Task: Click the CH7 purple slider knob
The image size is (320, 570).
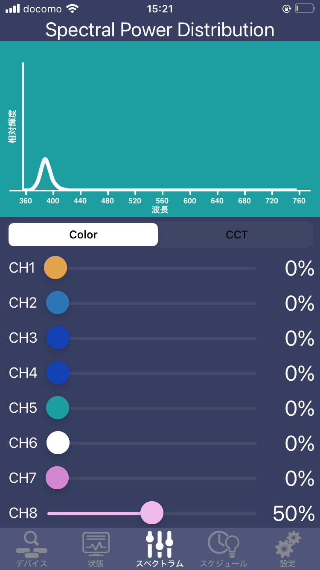Action: pos(57,478)
